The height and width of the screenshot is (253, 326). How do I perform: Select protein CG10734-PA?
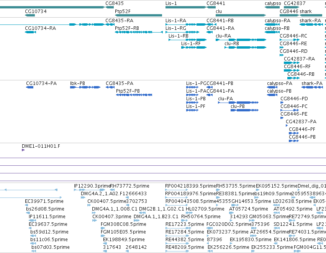click(x=41, y=83)
